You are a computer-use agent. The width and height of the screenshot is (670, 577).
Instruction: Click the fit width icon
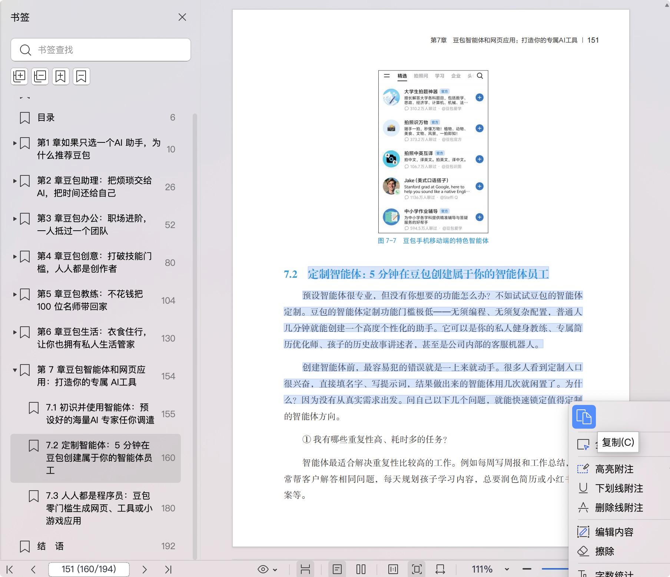point(440,569)
